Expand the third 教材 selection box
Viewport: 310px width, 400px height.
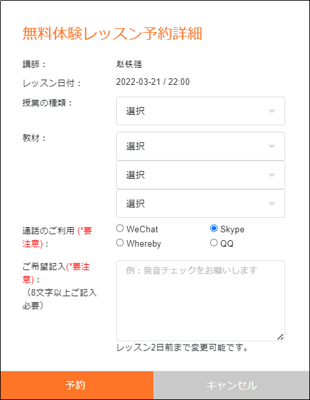tap(200, 204)
